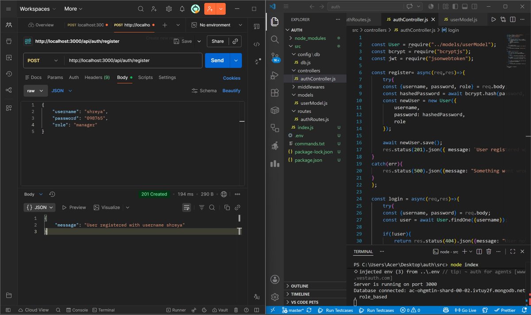Screen dimensions: 531x315
Task: Open the POST method dropdown
Action: (x=43, y=61)
